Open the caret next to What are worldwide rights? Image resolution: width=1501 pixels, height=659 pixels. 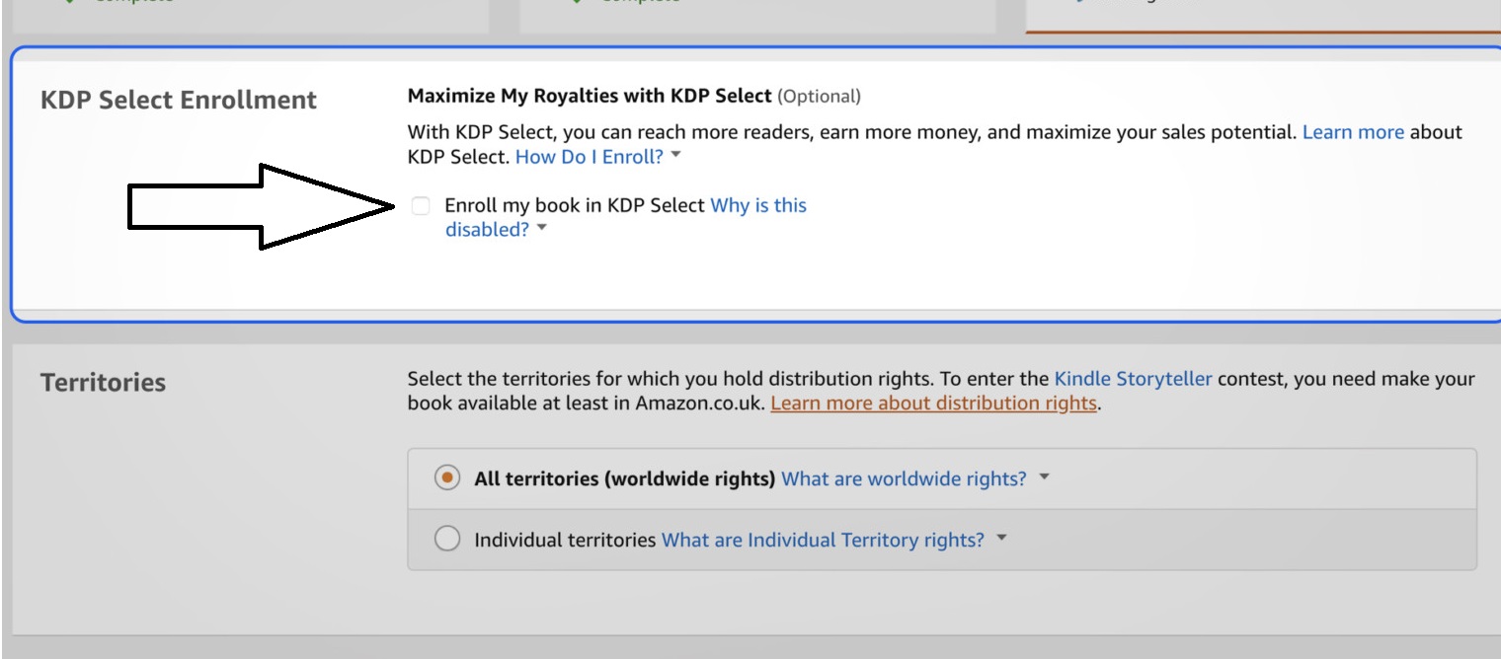[x=1044, y=478]
